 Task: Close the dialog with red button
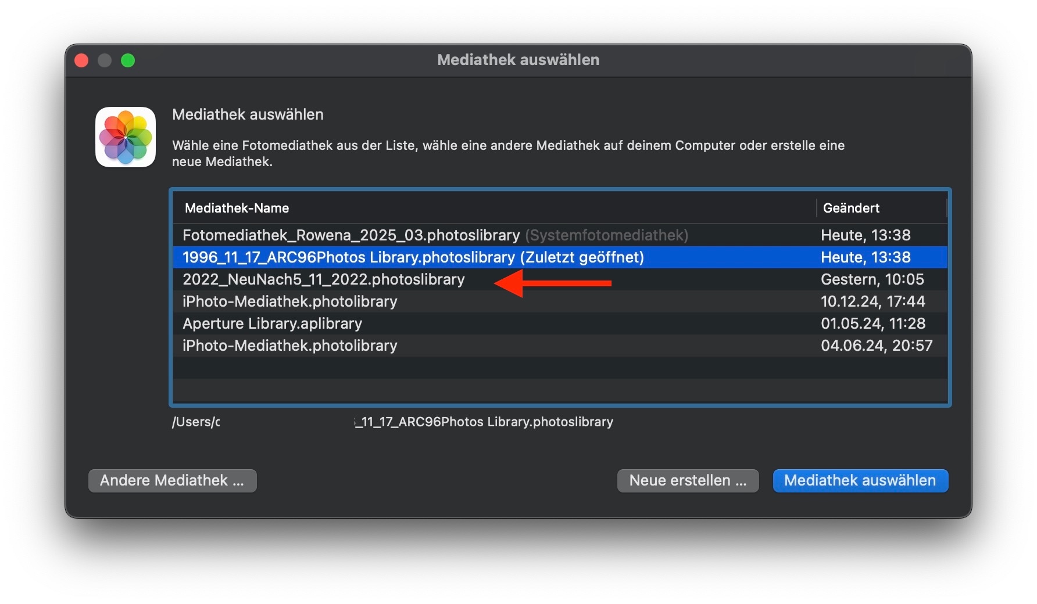coord(82,60)
